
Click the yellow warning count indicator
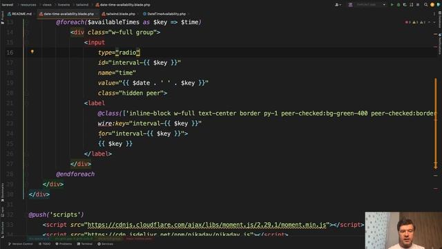pos(415,22)
